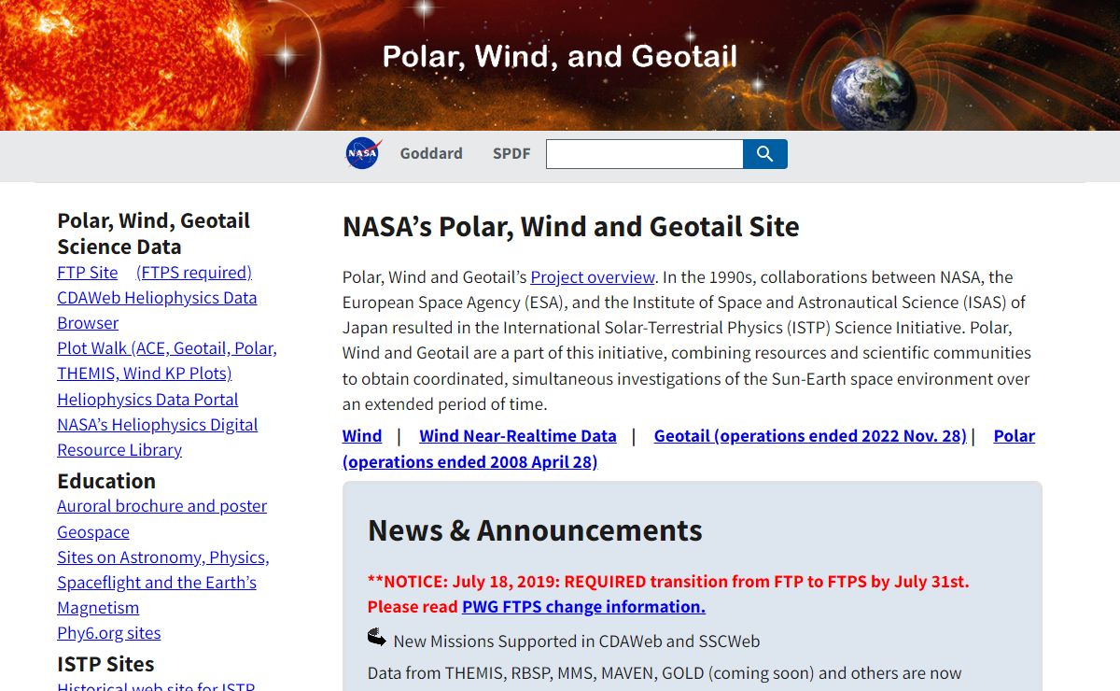Image resolution: width=1120 pixels, height=691 pixels.
Task: Click the NASA's Polar, Wind and Geotail Site heading
Action: click(x=571, y=227)
